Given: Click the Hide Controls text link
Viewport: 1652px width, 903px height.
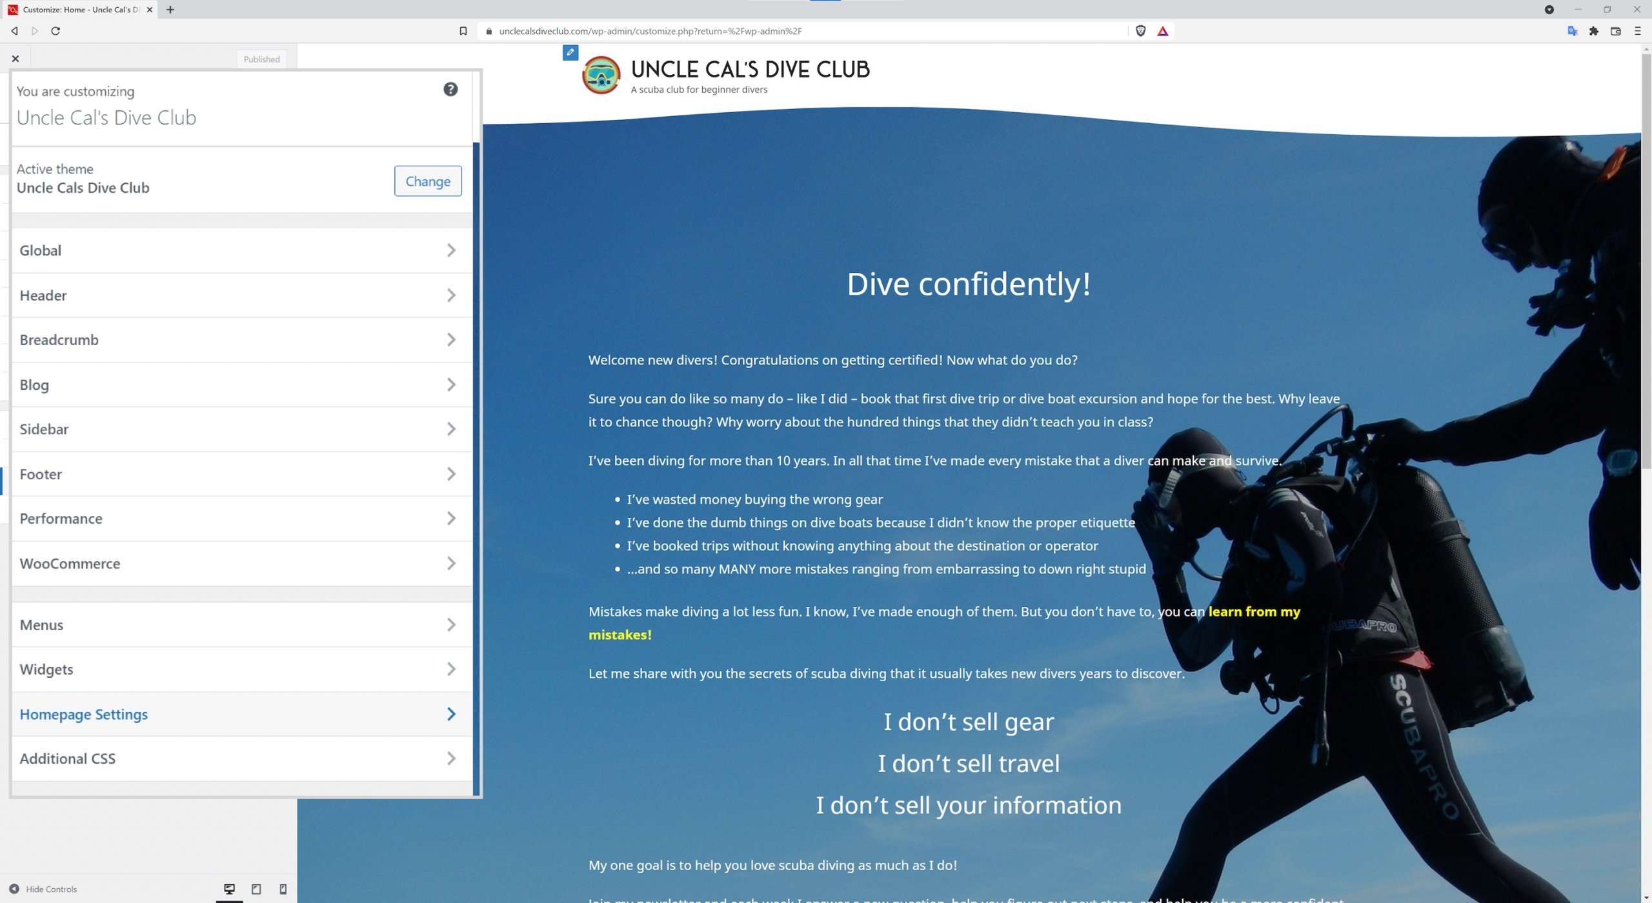Looking at the screenshot, I should tap(52, 889).
